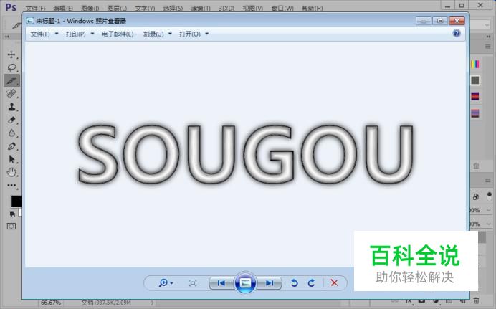Image resolution: width=496 pixels, height=309 pixels.
Task: Click the lock-all layer padlock icon
Action: 476,196
